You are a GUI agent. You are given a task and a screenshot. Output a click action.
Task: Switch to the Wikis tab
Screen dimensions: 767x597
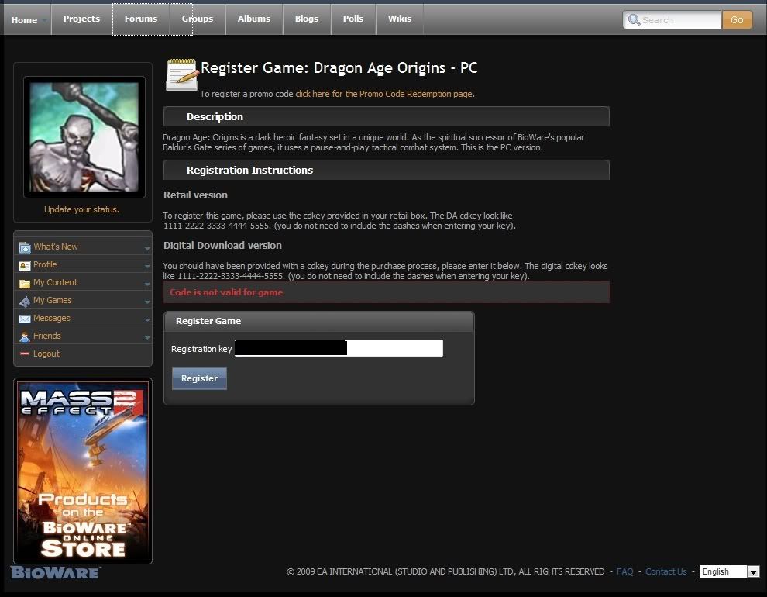pos(399,19)
